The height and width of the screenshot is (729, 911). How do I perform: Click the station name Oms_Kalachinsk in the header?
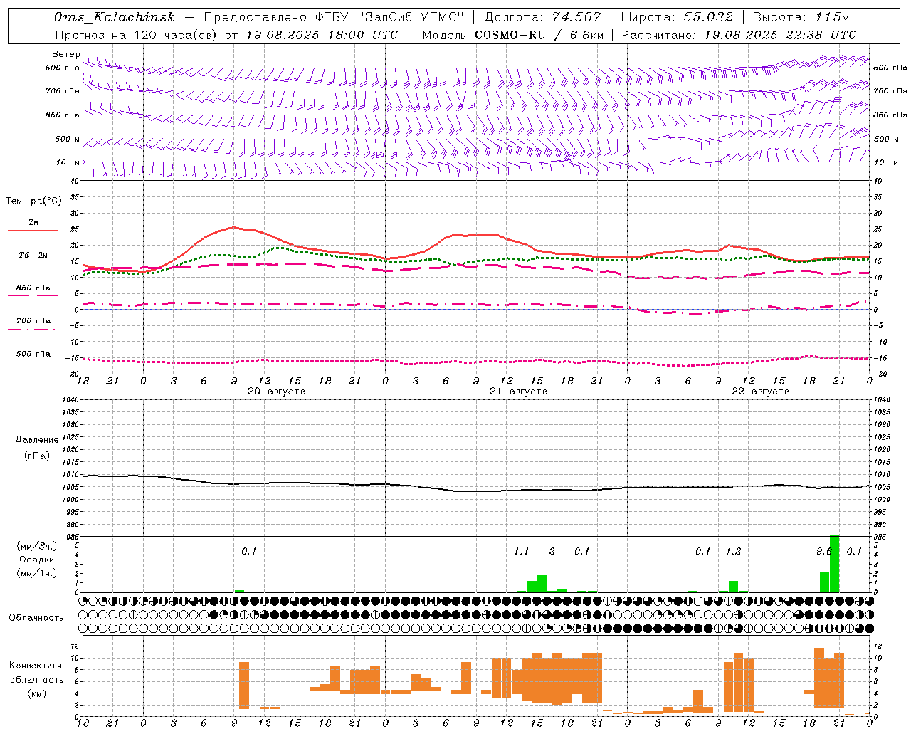pyautogui.click(x=115, y=17)
